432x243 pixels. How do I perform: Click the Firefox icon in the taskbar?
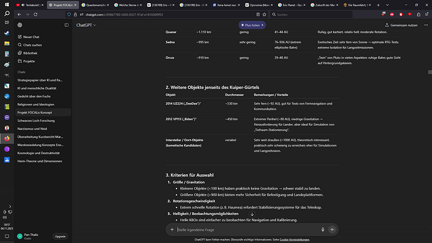coord(7,138)
